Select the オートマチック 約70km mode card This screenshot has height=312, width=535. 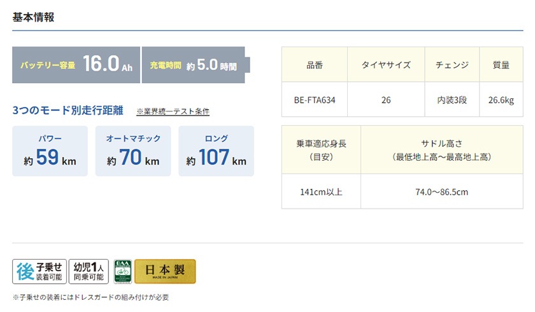click(x=133, y=151)
